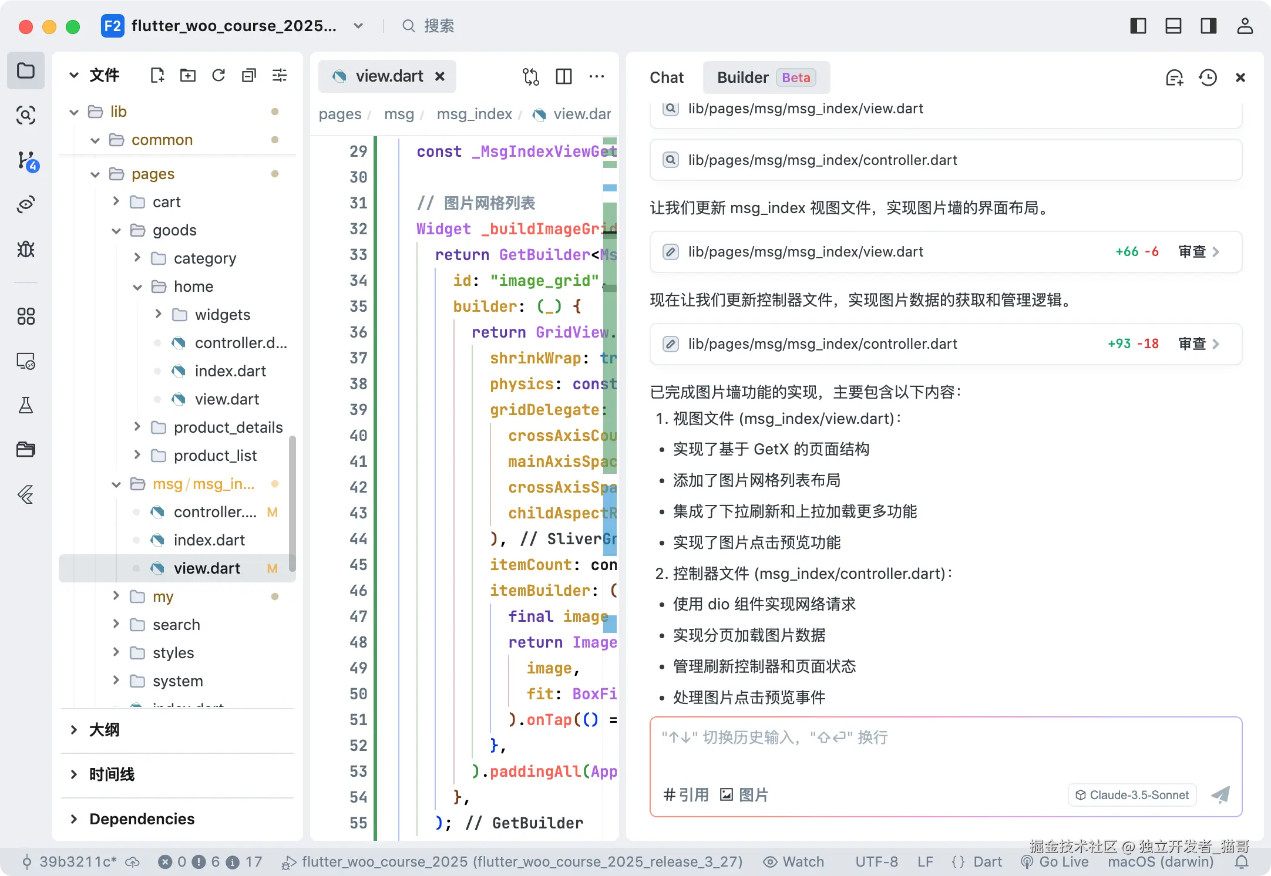This screenshot has height=876, width=1271.
Task: Click the #引用 reference button
Action: point(685,795)
